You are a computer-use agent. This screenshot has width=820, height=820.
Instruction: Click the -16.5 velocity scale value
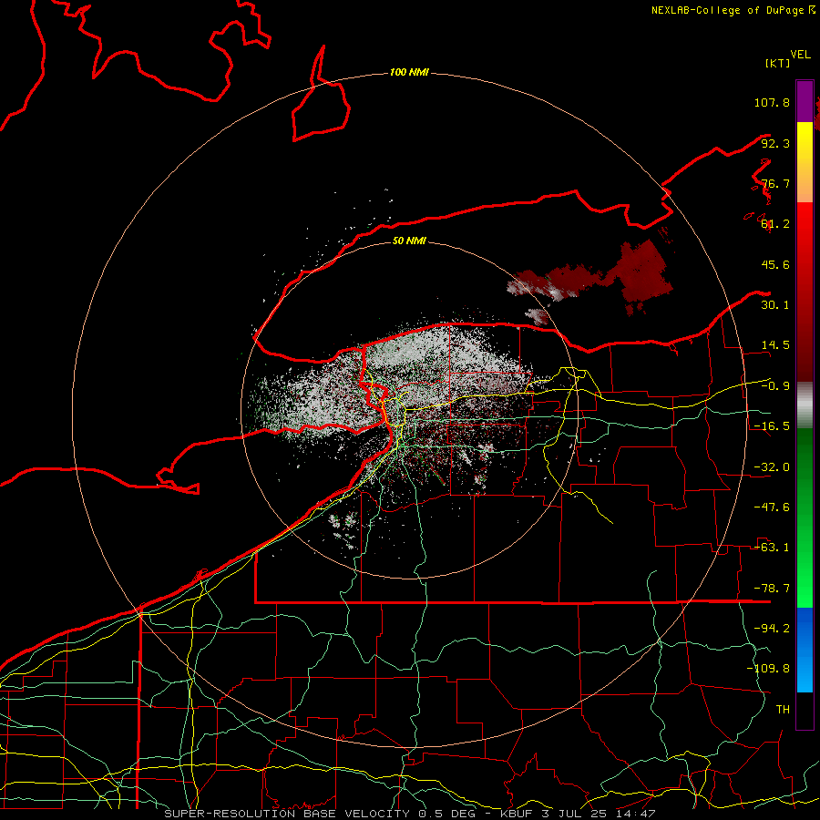772,426
